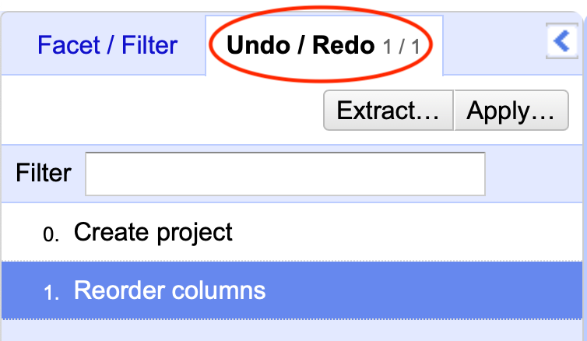Open the Extract operation history dialog
The image size is (587, 341).
pos(388,111)
